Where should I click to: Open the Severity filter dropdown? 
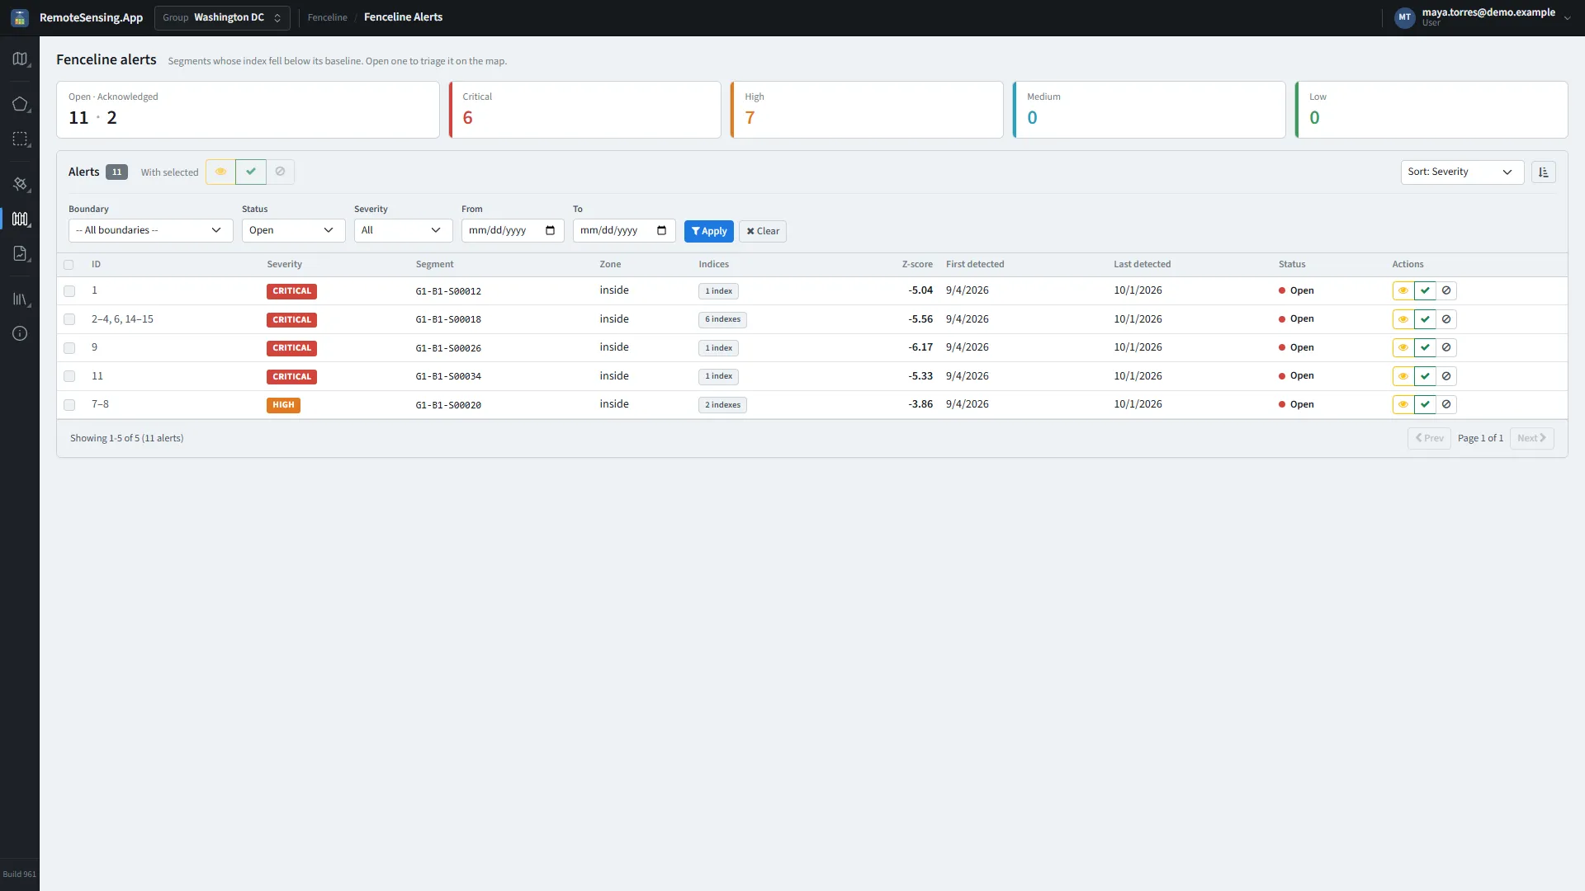403,230
